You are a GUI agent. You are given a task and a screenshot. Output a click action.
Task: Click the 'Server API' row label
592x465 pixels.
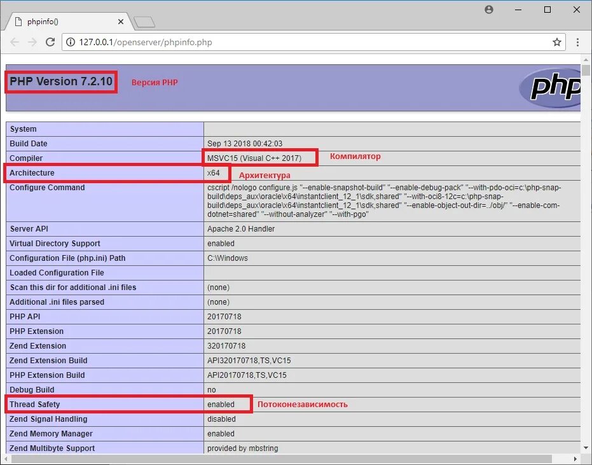click(x=29, y=229)
